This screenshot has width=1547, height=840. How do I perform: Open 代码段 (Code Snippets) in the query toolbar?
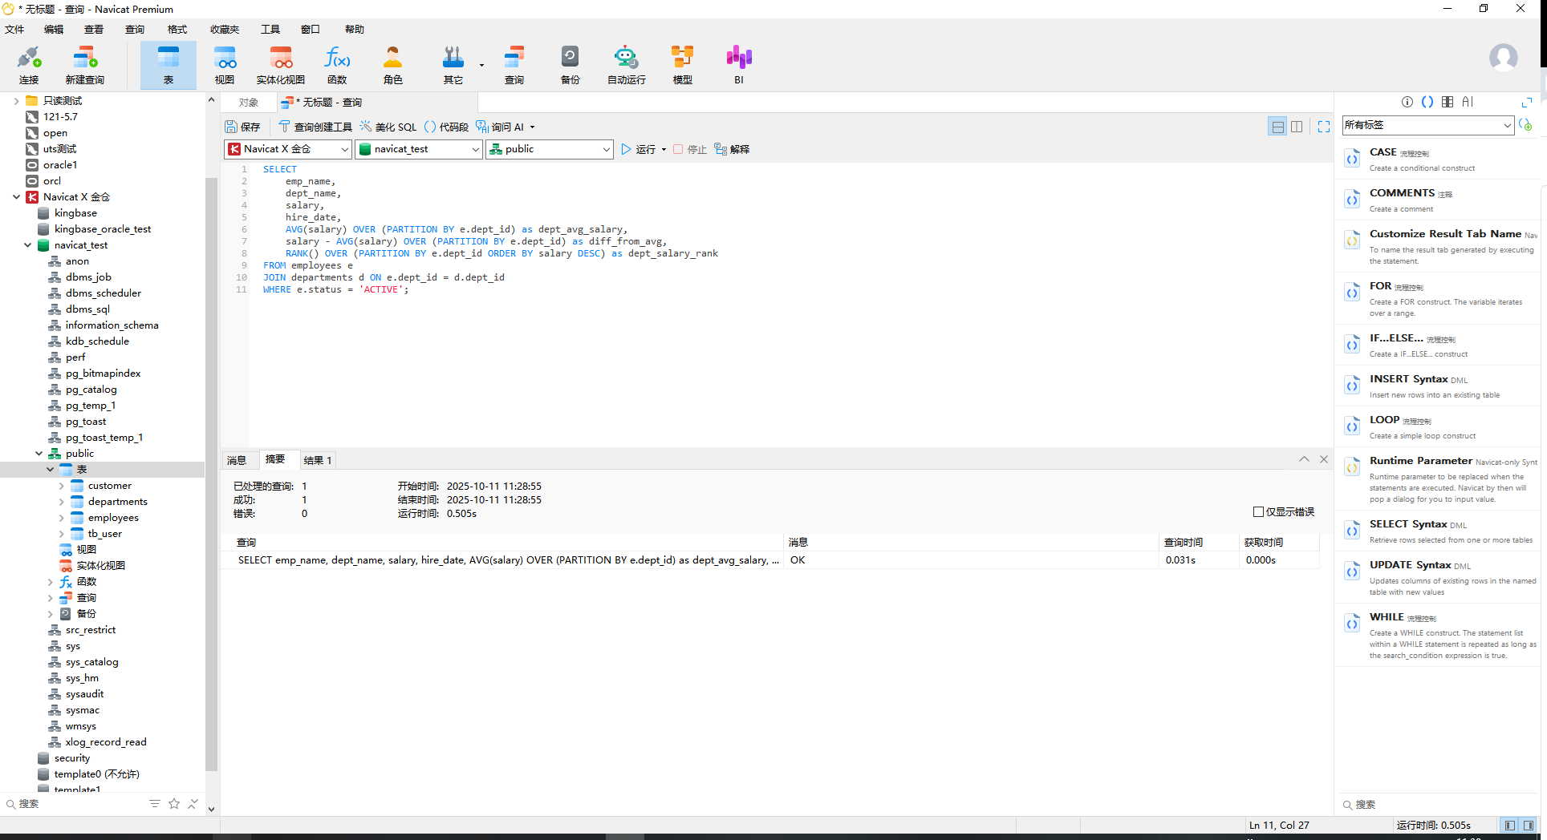tap(446, 127)
